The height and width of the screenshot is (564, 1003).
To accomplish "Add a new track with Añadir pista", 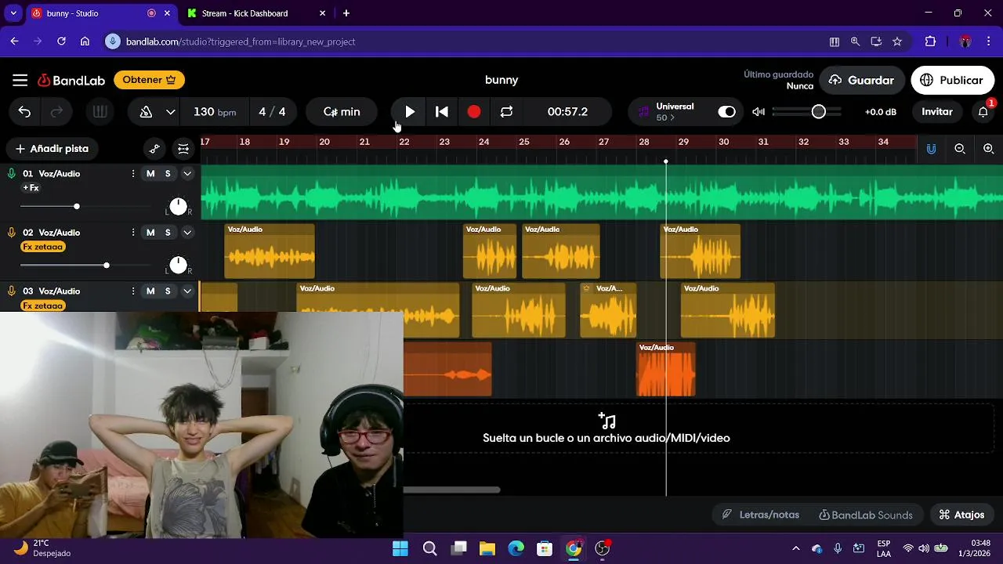I will point(52,149).
